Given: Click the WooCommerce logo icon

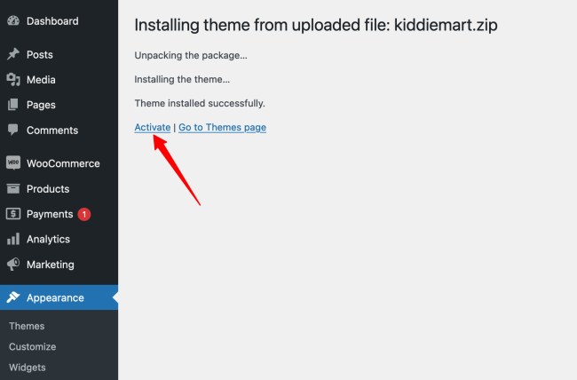Looking at the screenshot, I should pyautogui.click(x=13, y=163).
